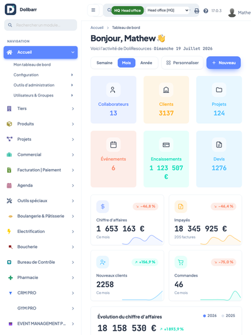Click the Chiffre d'affaires sparkline chart
The width and height of the screenshot is (251, 335).
(x=142, y=240)
